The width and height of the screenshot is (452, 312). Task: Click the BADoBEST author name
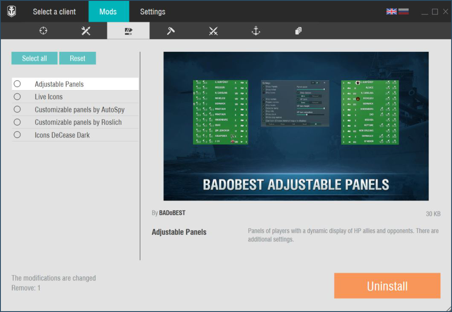pyautogui.click(x=172, y=213)
